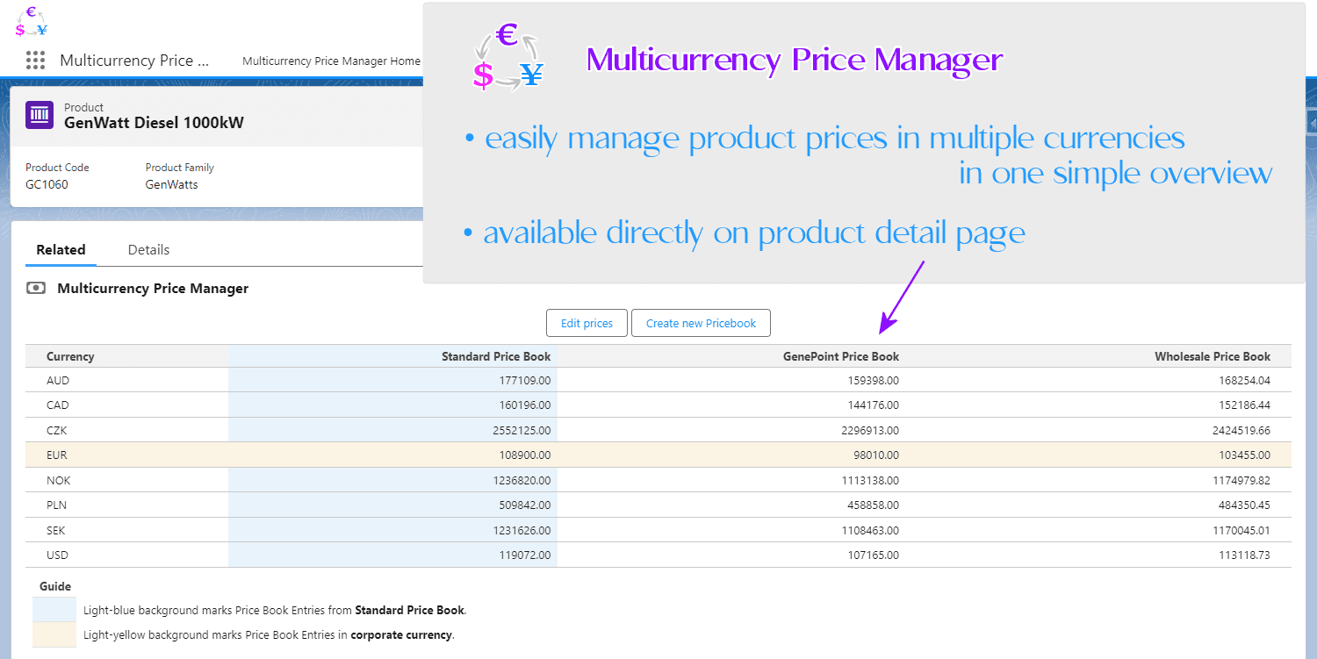Switch to the Details tab
Screen dimensions: 1317x659
coord(148,250)
